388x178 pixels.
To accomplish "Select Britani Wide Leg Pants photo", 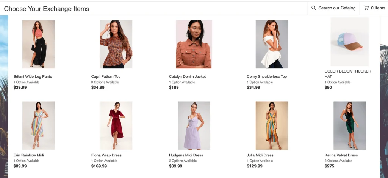I will 38,44.
